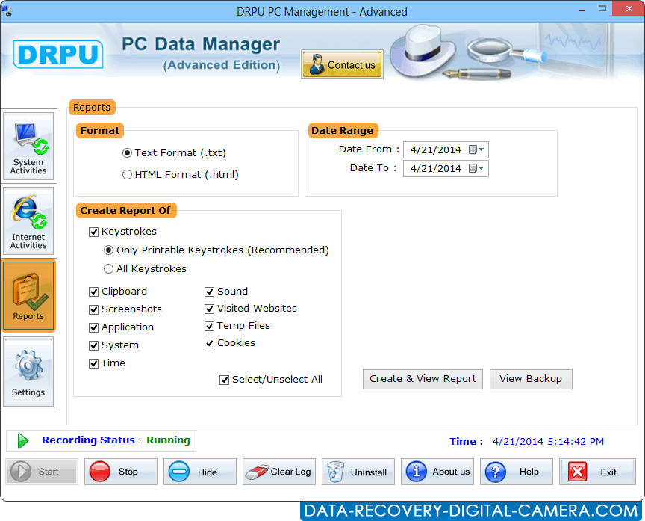The height and width of the screenshot is (521, 645).
Task: Switch to System Activities tab label
Action: (28, 167)
